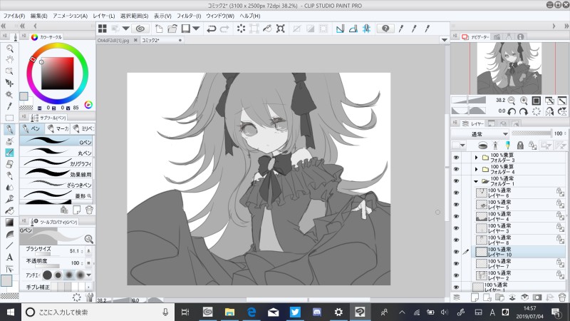
Task: Select the Hand move tool
Action: point(10,60)
